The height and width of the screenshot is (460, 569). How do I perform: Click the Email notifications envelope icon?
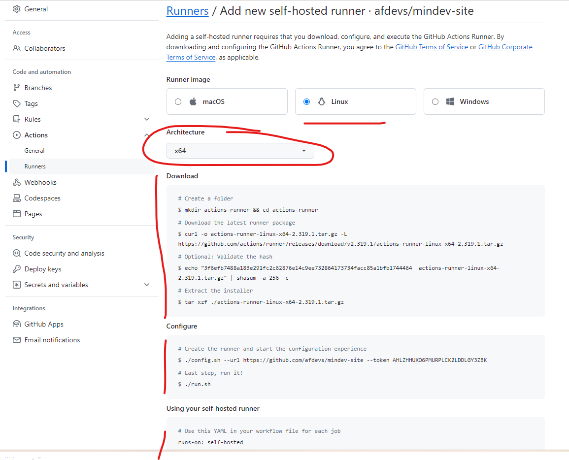17,340
